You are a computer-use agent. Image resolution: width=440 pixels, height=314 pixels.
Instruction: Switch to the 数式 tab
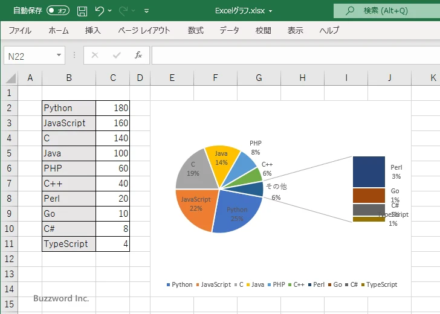[196, 30]
